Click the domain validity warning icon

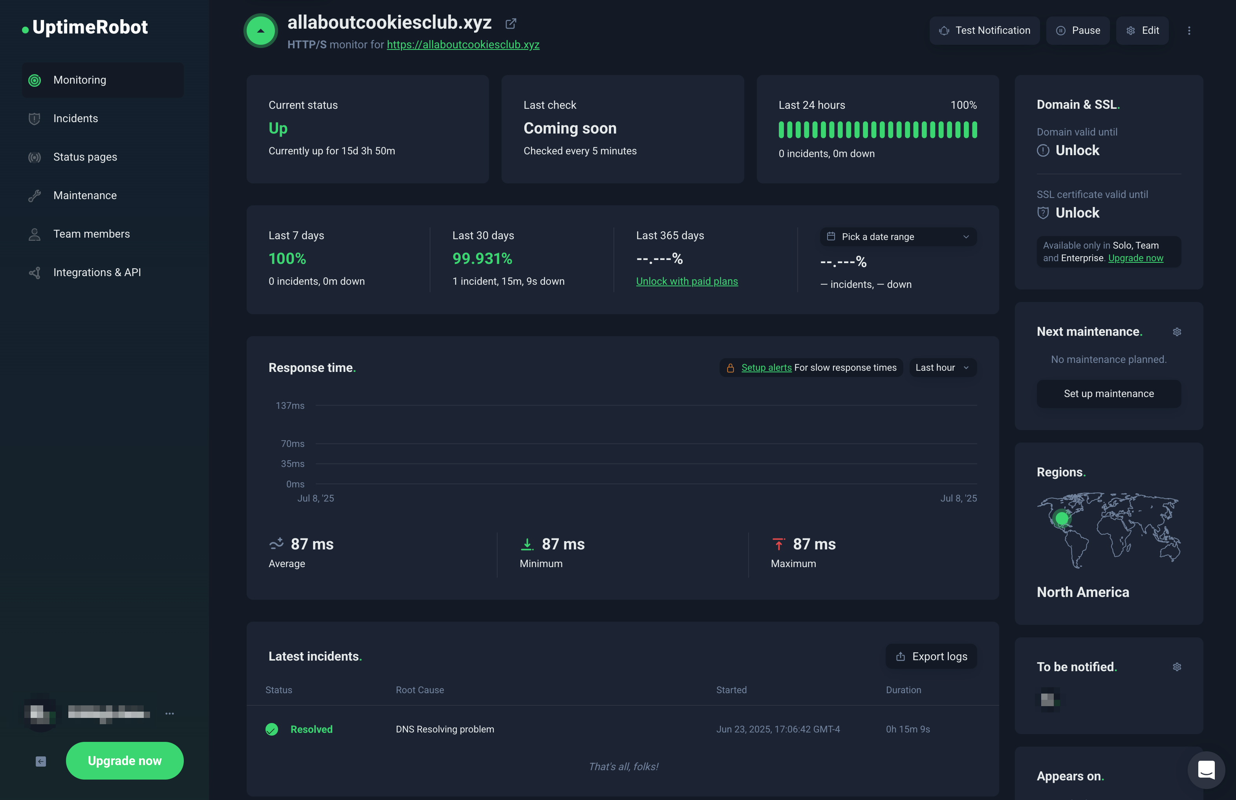(x=1043, y=150)
